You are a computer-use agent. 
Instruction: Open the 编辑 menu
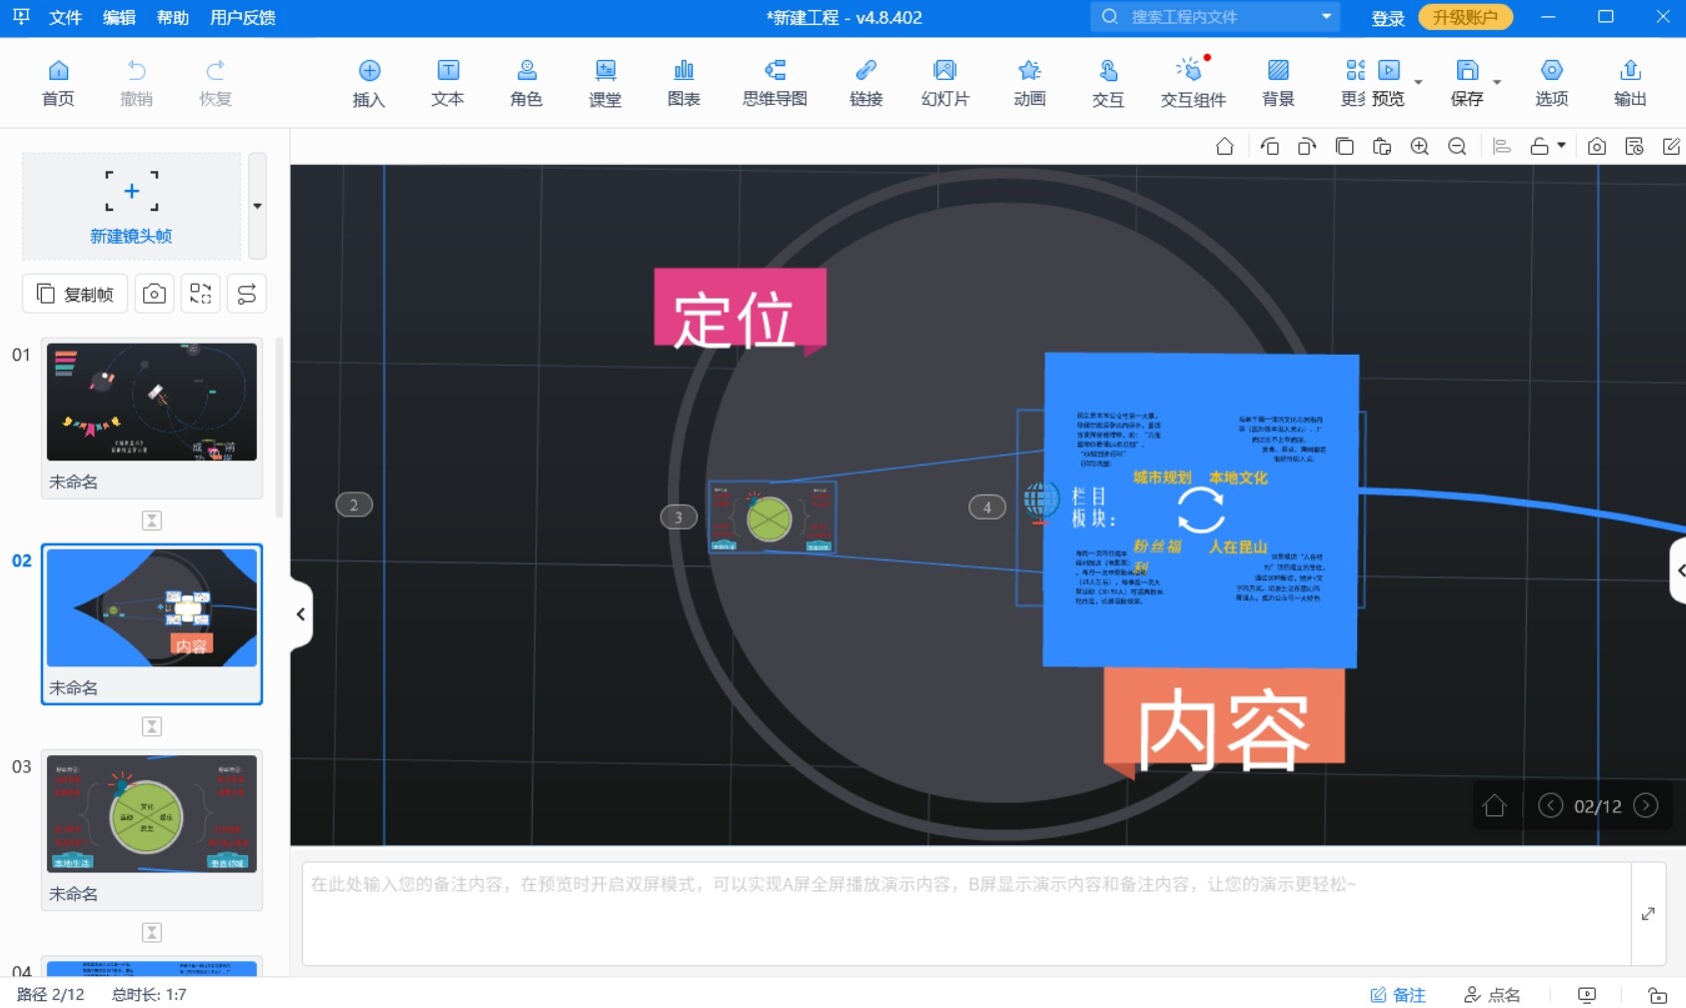tap(119, 17)
